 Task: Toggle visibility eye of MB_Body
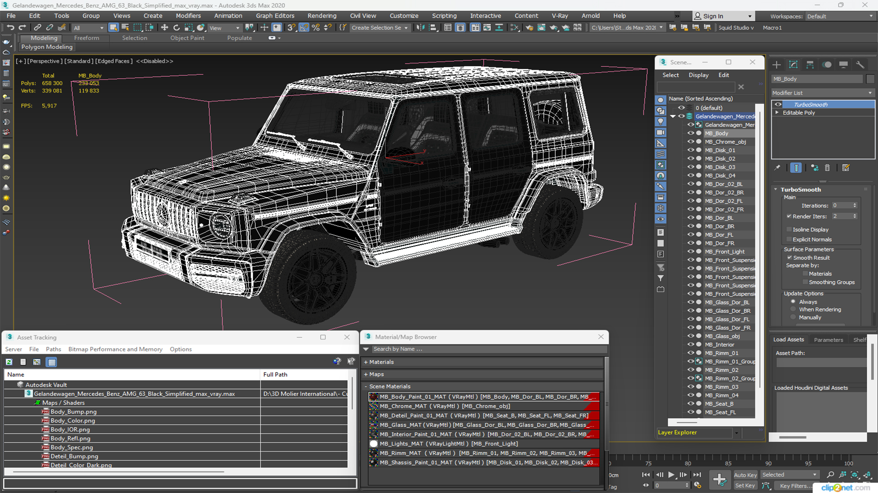(691, 133)
